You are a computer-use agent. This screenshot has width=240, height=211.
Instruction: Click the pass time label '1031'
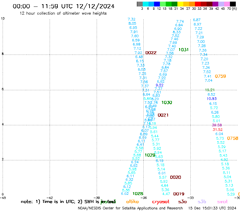184,50
